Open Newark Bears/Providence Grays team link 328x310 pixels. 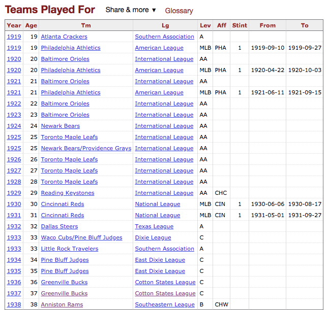86,148
